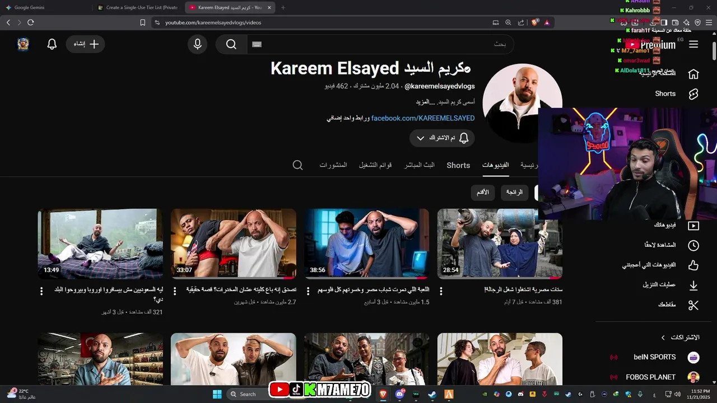Play the 13:49 video thumbnail
The width and height of the screenshot is (717, 403).
pos(100,244)
